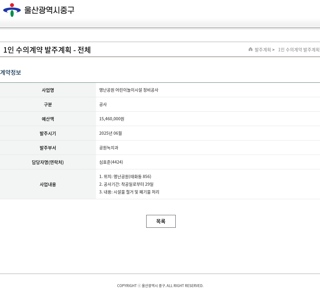Click the value 명난공원 어린이놀이시설 정비공사

pyautogui.click(x=129, y=90)
